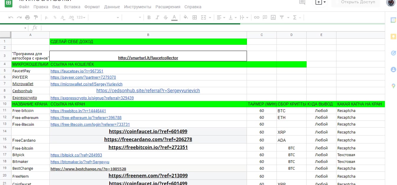This screenshot has height=185, width=397.
Task: Open Contacts side panel
Action: click(393, 70)
